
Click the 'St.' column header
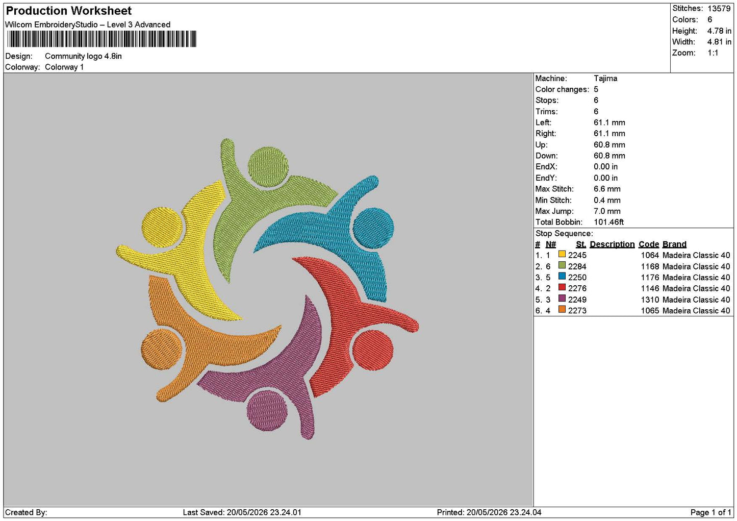(581, 244)
